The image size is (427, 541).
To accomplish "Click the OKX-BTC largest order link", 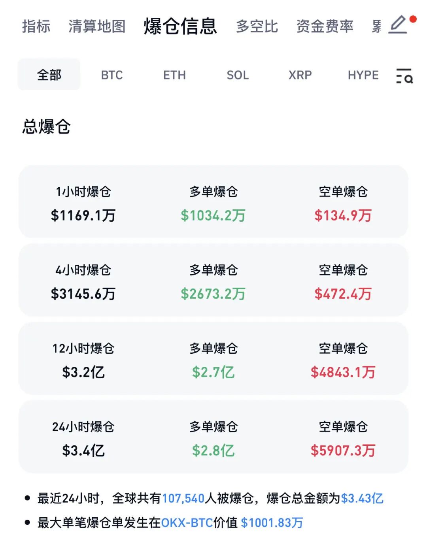I will tap(187, 522).
